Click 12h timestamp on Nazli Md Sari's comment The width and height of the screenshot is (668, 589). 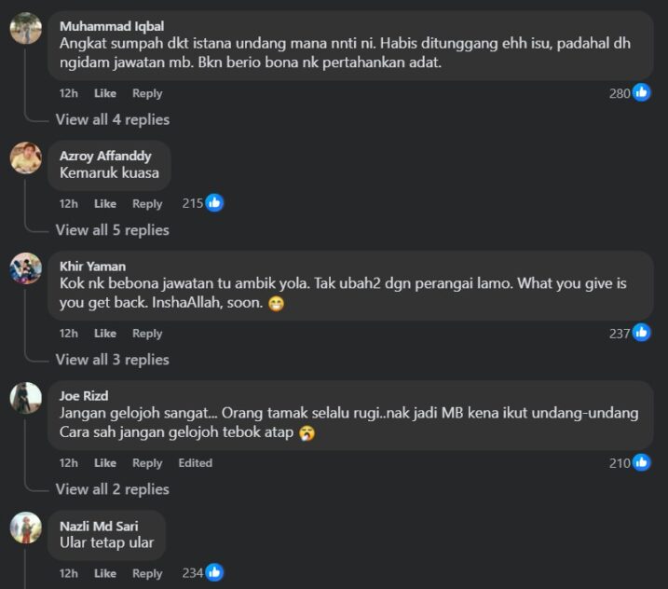(69, 574)
